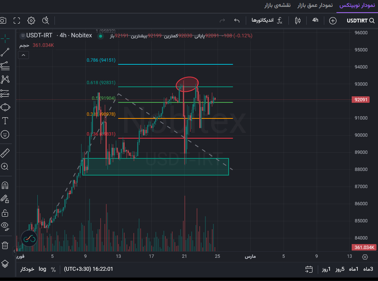Toggle lock all drawing tools

click(x=5, y=213)
